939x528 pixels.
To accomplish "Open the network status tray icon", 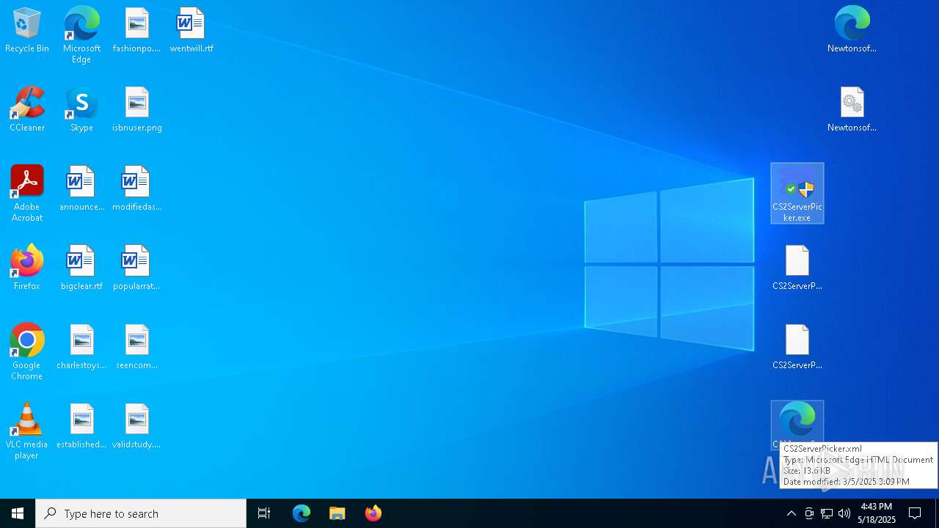I will click(x=827, y=513).
